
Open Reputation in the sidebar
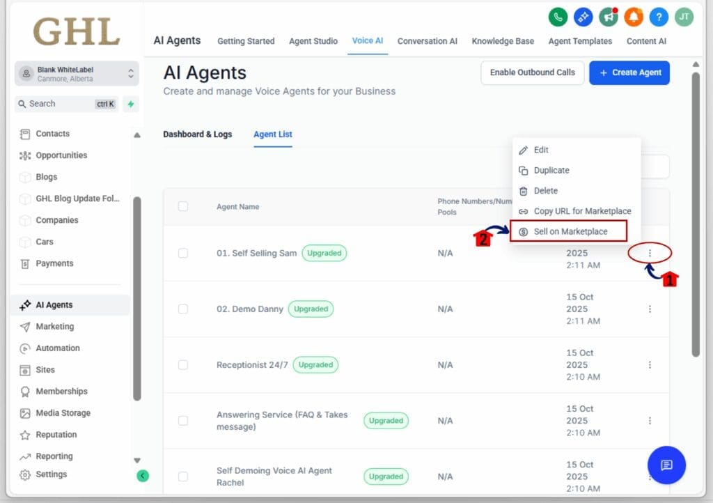click(56, 434)
